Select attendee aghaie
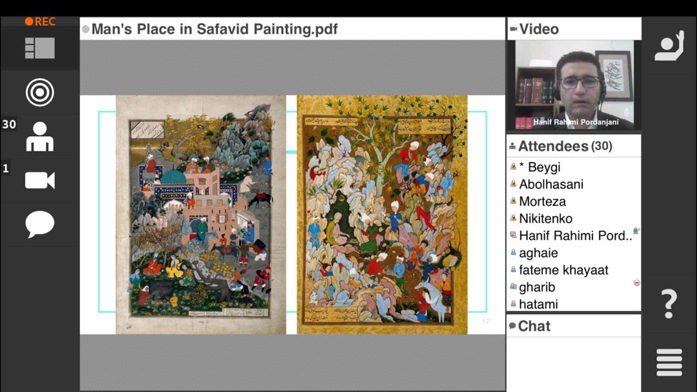The width and height of the screenshot is (697, 392). (x=574, y=253)
